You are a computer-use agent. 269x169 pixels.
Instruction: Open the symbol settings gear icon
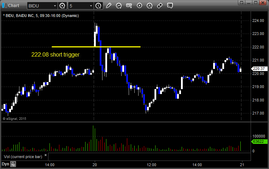(62, 6)
